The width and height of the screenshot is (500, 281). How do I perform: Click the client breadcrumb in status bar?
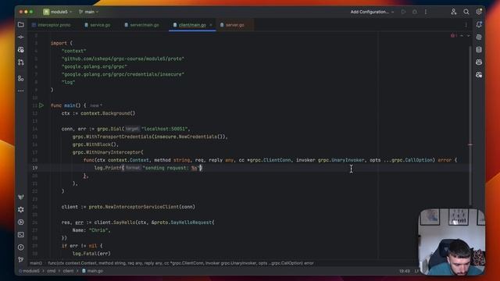pos(68,271)
